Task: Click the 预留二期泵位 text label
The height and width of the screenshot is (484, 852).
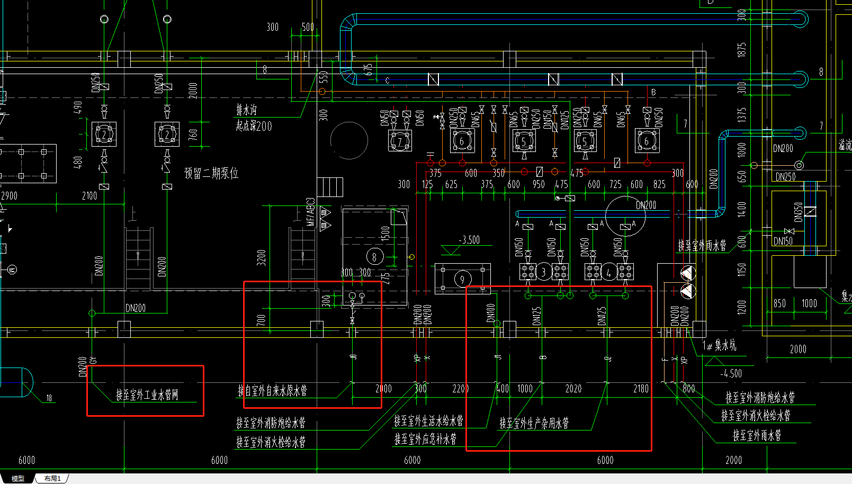Action: 211,173
